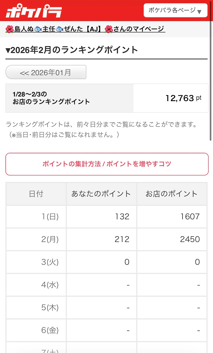213x353 pixels.
Task: Open the マイページ user name link
Action: 85,29
